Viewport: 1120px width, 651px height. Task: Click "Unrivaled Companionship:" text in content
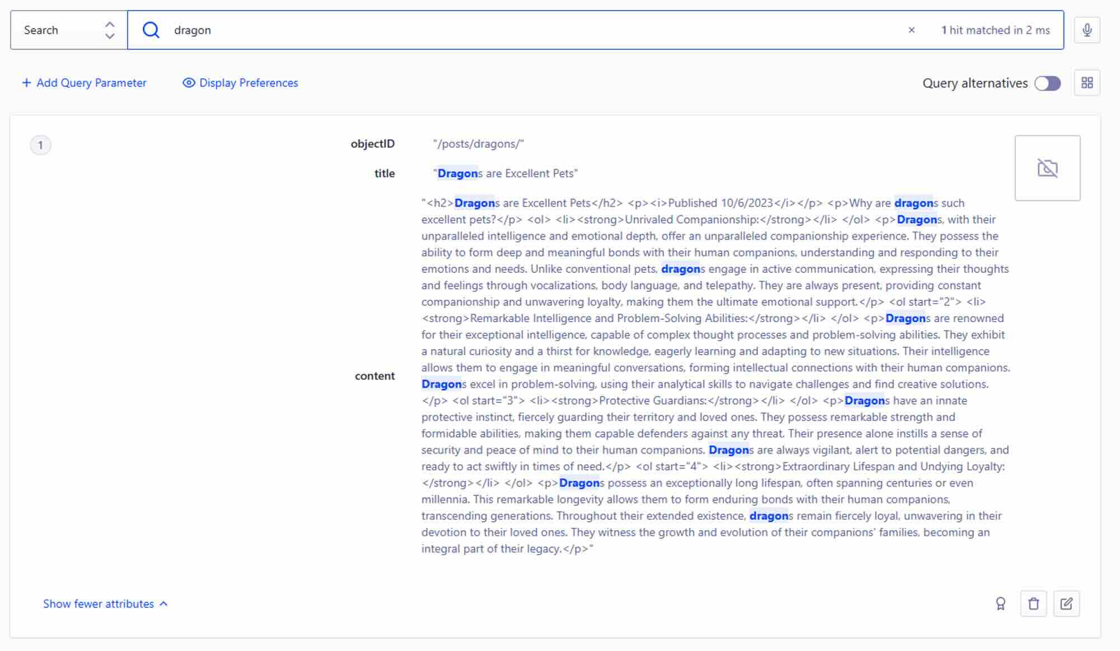click(x=692, y=219)
